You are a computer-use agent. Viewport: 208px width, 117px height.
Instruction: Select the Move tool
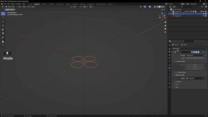coord(3,22)
